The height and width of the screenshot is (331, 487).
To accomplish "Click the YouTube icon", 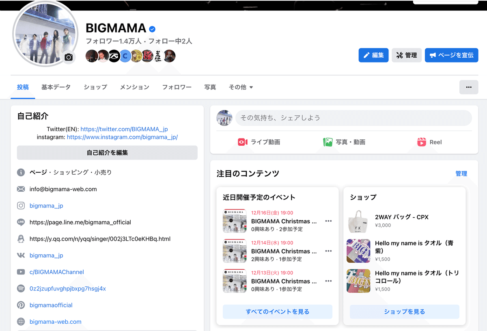I will pyautogui.click(x=21, y=272).
